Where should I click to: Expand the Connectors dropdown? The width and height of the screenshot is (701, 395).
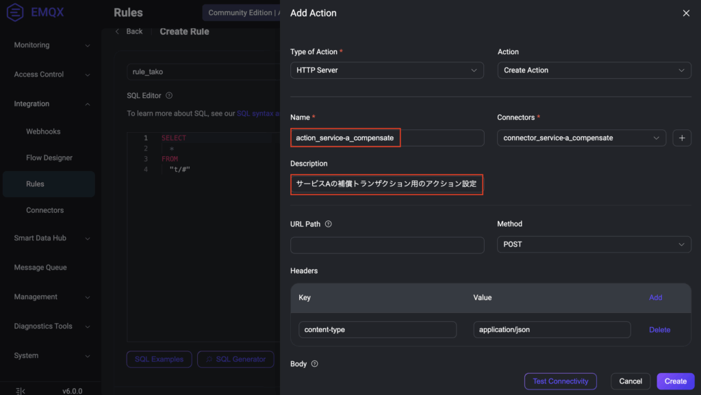click(581, 138)
